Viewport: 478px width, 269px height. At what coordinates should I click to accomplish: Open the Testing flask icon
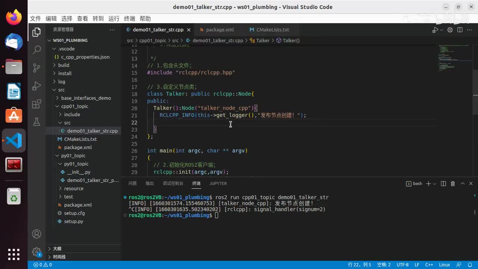point(37,122)
